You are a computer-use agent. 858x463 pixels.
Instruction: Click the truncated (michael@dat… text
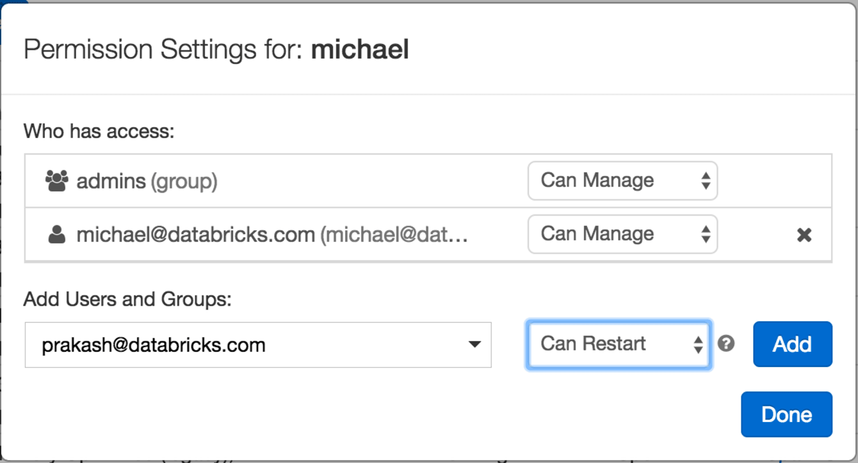394,235
